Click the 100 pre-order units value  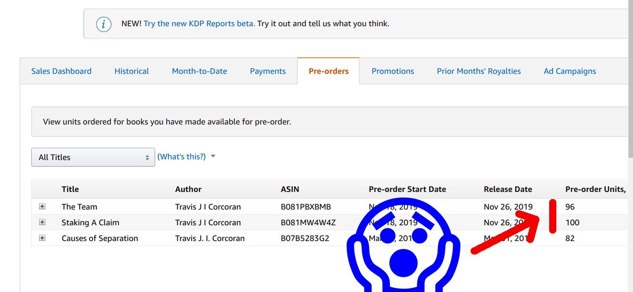pyautogui.click(x=572, y=223)
